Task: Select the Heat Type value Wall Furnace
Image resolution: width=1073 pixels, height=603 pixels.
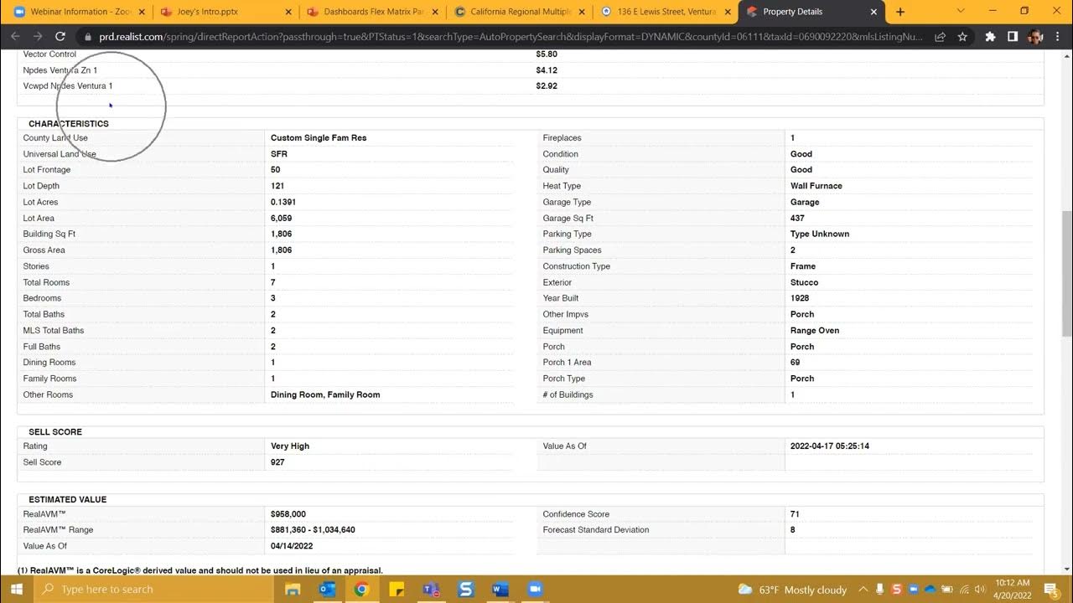Action: pyautogui.click(x=816, y=186)
